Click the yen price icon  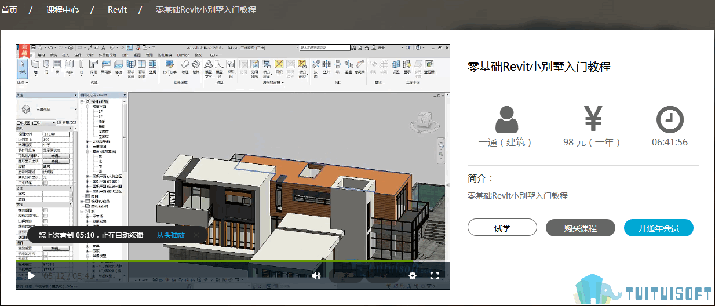[593, 119]
